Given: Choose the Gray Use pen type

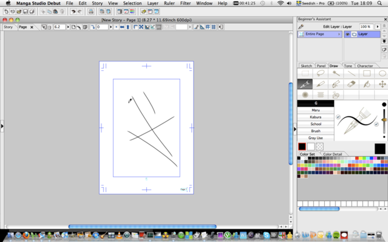Looking at the screenshot, I should pyautogui.click(x=315, y=138).
